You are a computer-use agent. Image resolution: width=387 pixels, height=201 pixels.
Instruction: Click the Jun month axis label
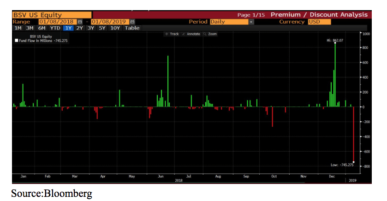point(161,177)
